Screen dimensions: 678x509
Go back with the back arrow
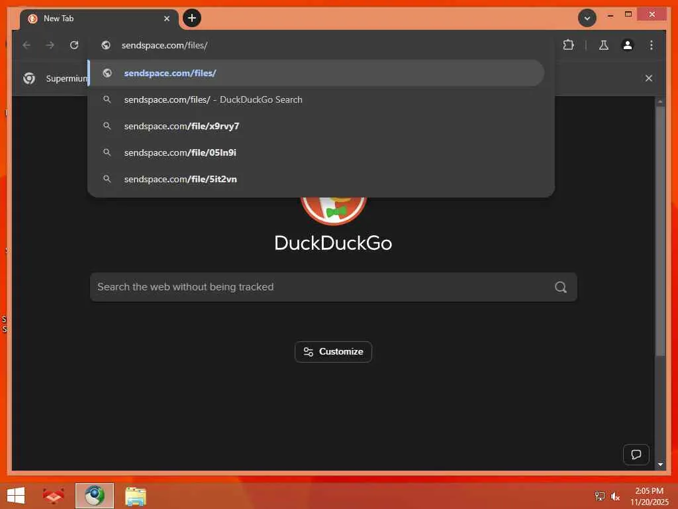(x=26, y=45)
